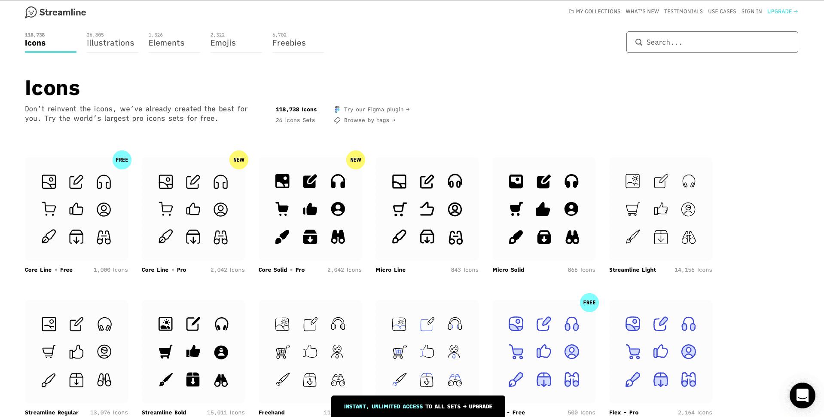This screenshot has height=417, width=824.
Task: Click Upgrade in the bottom banner
Action: point(480,407)
